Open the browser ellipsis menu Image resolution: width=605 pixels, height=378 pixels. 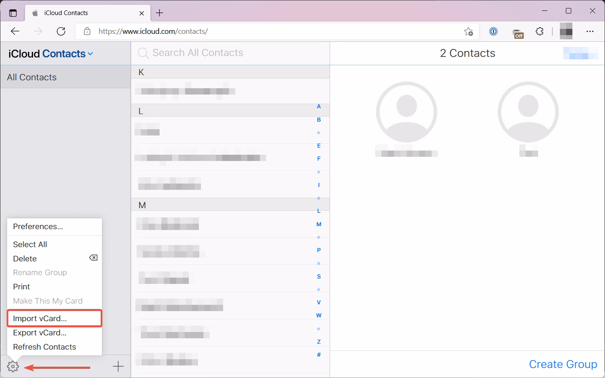coord(590,31)
